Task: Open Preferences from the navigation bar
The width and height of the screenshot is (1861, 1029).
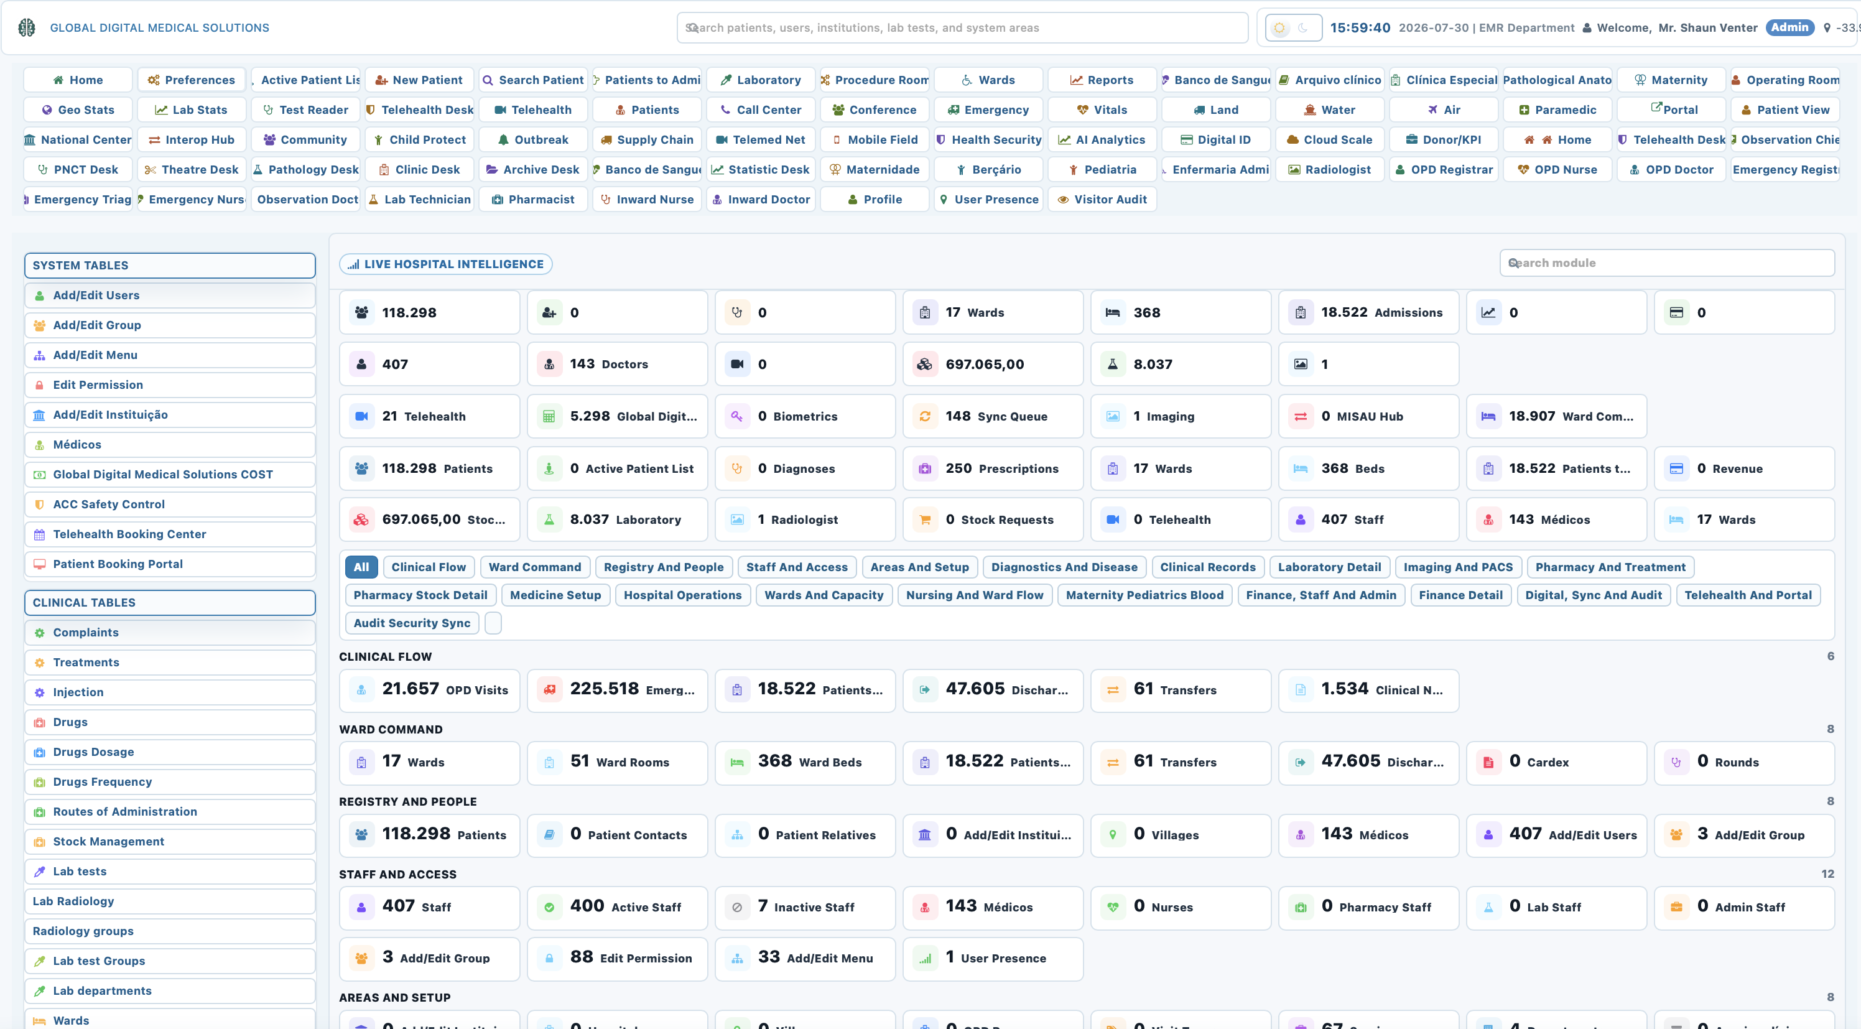Action: [192, 80]
